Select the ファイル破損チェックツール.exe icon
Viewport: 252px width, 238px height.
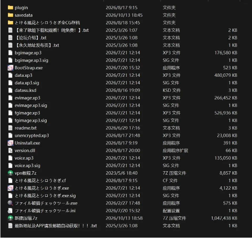tap(10, 203)
